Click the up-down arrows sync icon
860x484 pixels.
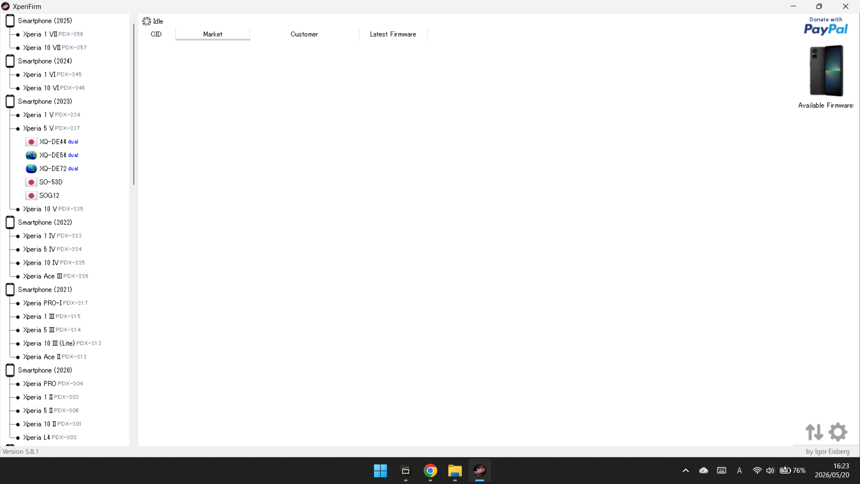[814, 432]
